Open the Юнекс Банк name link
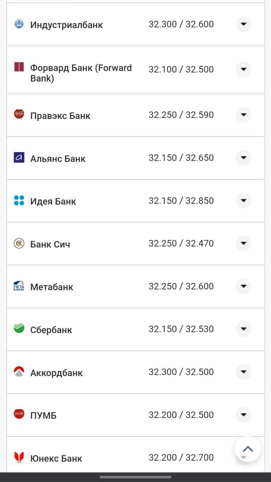 click(x=56, y=458)
